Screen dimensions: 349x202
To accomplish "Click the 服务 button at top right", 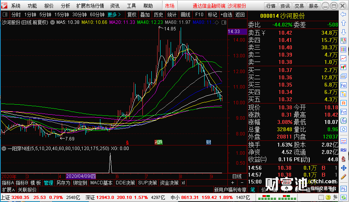I will 313,6.
